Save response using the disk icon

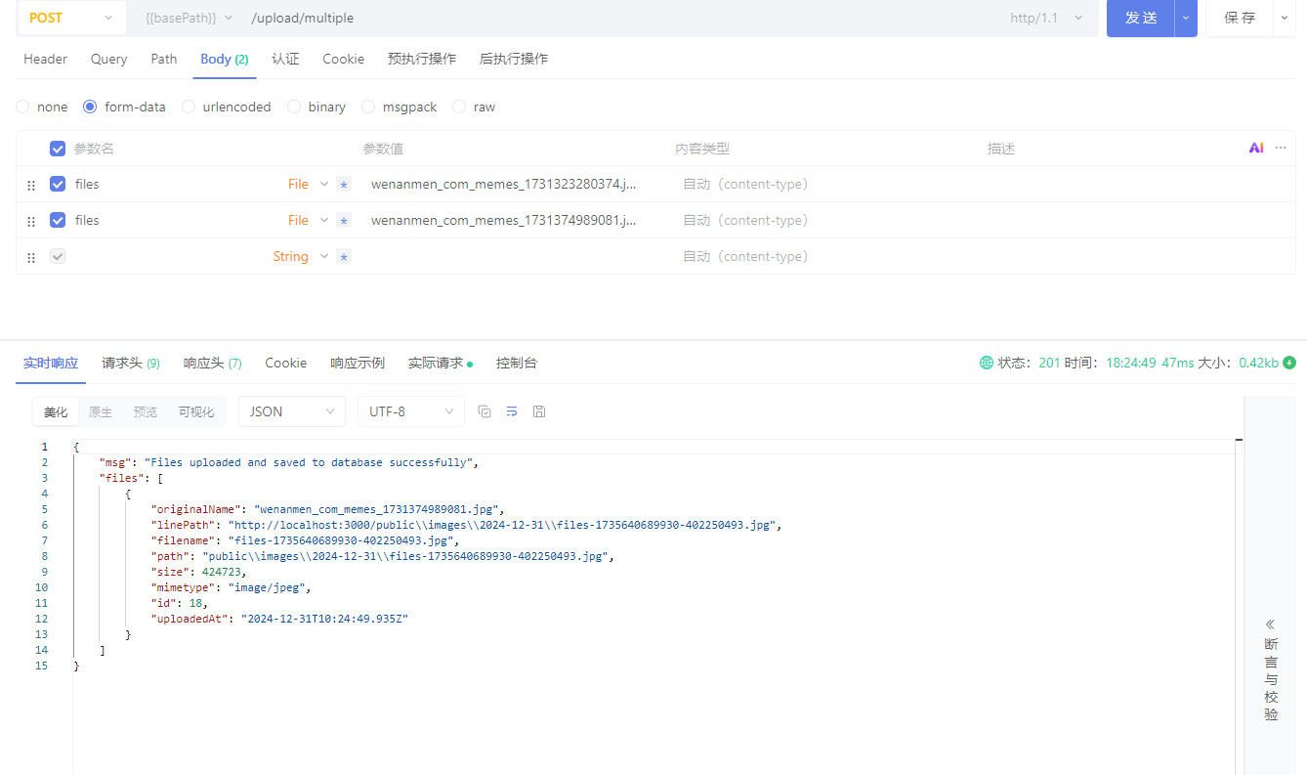[539, 411]
